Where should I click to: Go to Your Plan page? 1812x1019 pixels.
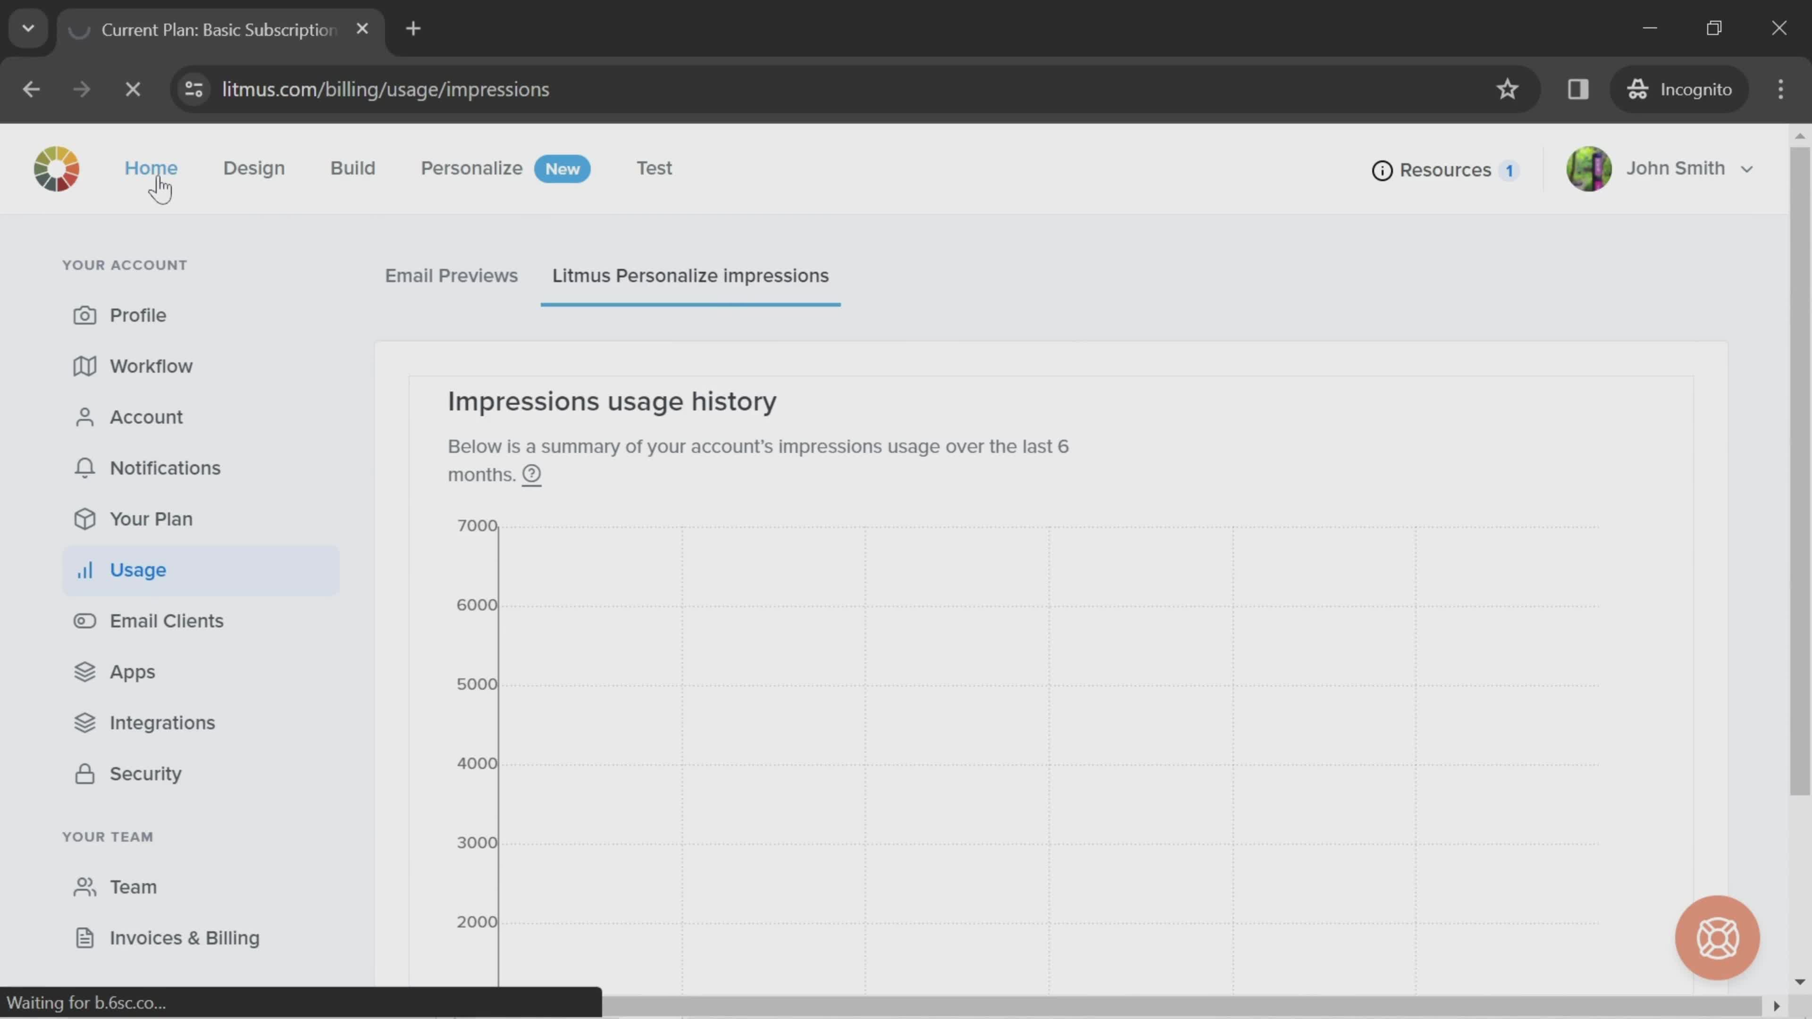tap(151, 519)
